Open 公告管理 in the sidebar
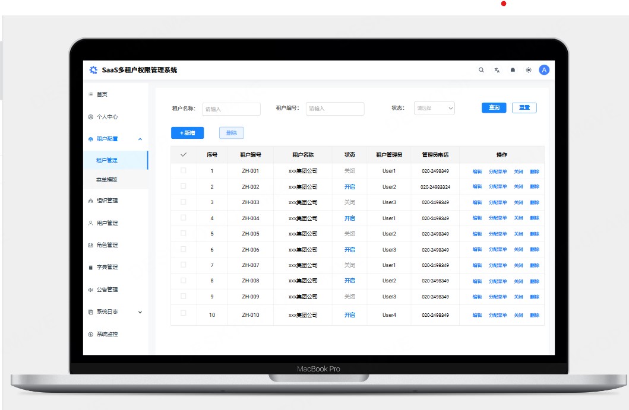This screenshot has height=410, width=629. [107, 290]
